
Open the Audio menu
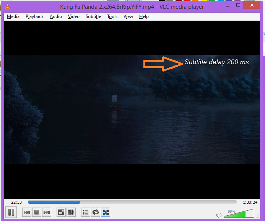tap(56, 16)
